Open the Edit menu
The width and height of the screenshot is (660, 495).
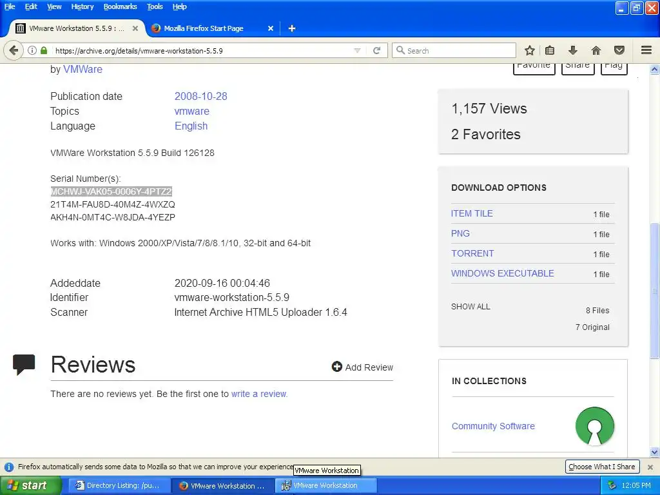(31, 6)
